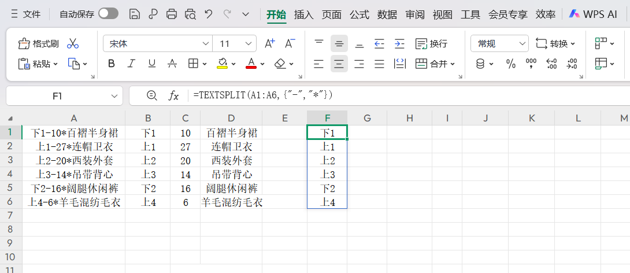Switch to the Insert (插入) tab
630x273 pixels.
(303, 14)
